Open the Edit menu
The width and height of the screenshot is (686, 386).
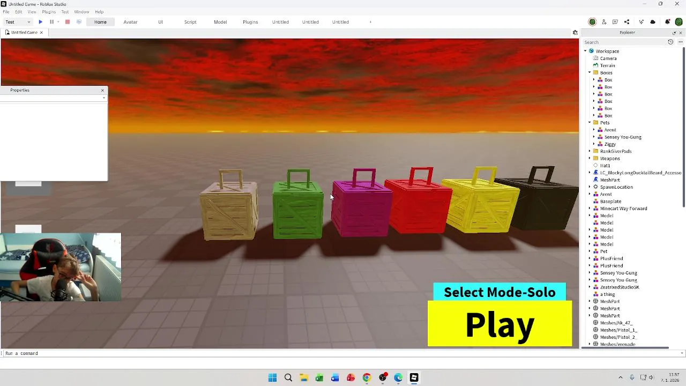point(19,12)
